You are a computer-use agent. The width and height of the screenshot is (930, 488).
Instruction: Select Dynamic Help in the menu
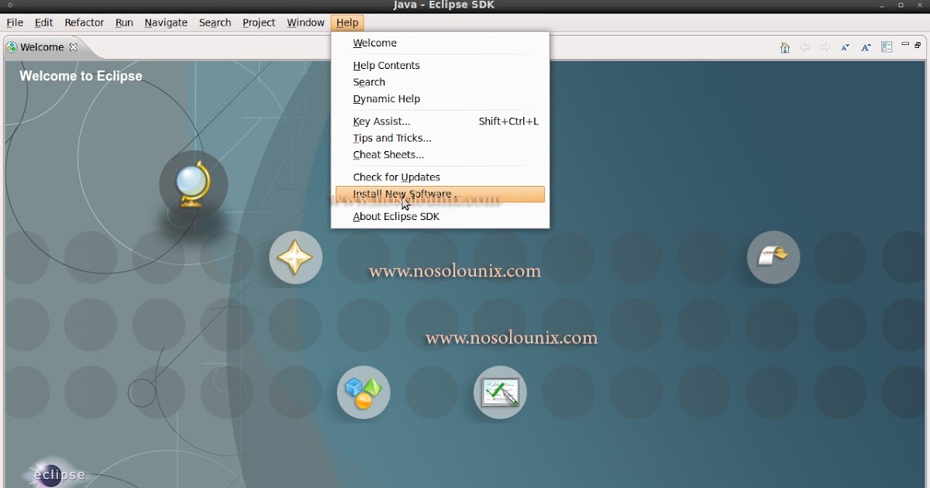tap(386, 98)
